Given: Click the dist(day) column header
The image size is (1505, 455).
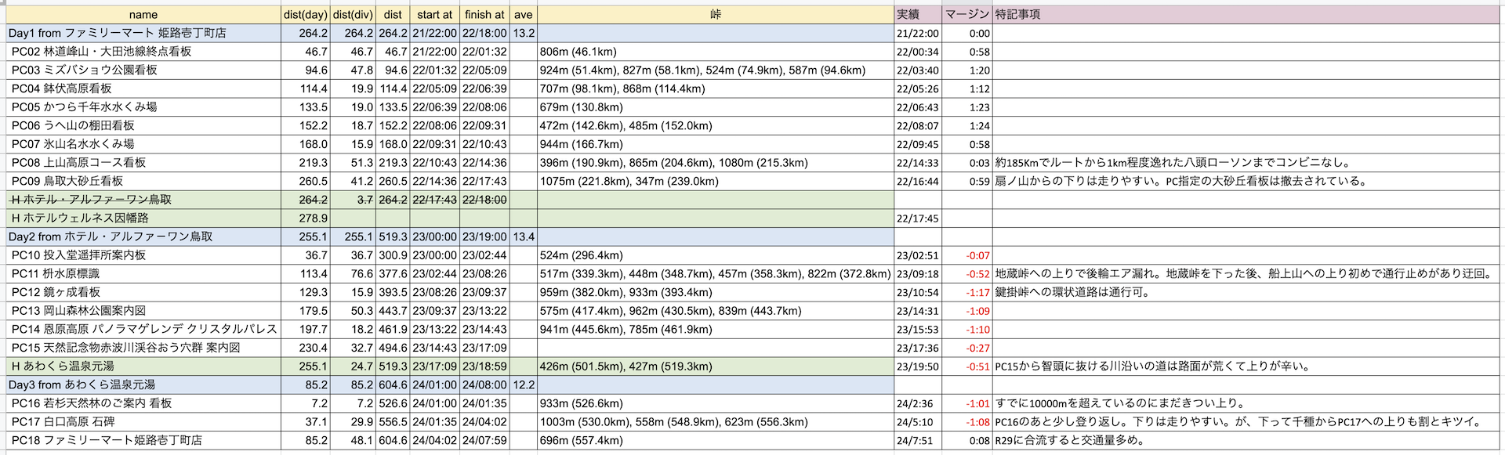Looking at the screenshot, I should (306, 15).
